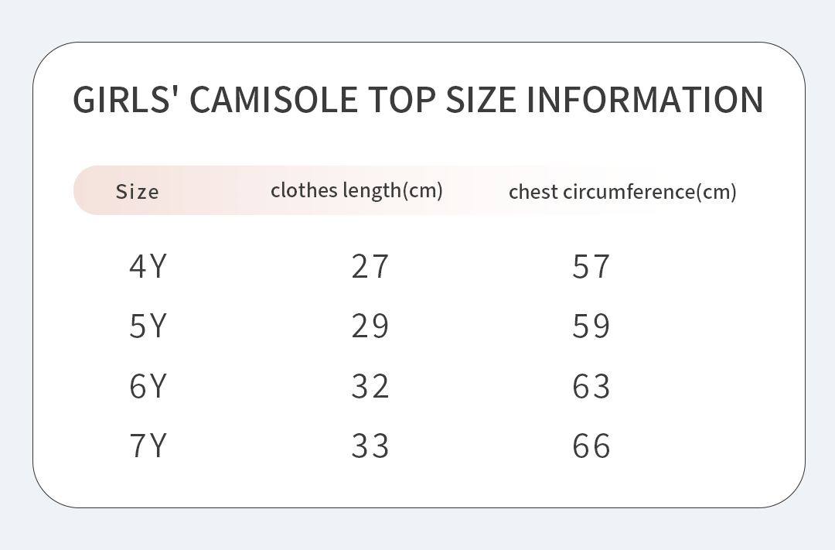Screen dimensions: 835x550
Task: Click the chest circumference value 57
Action: 591,266
